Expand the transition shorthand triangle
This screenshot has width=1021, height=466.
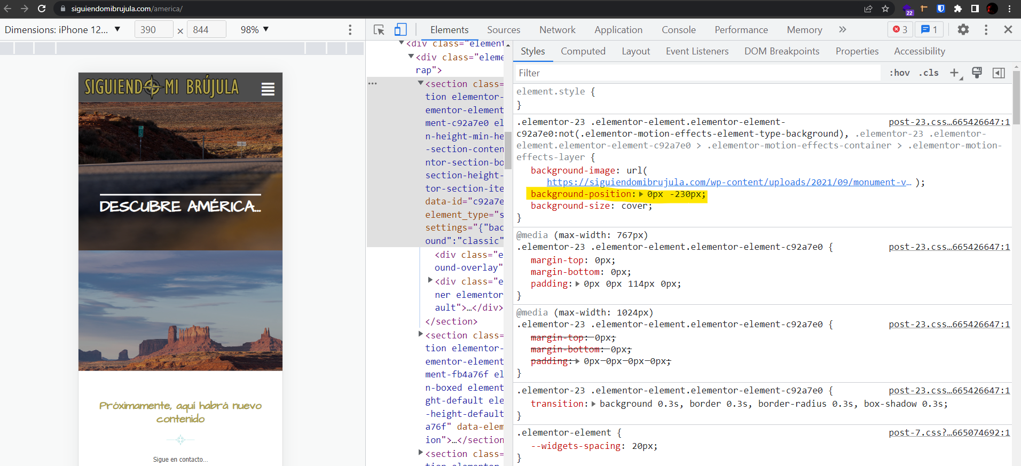tap(594, 404)
